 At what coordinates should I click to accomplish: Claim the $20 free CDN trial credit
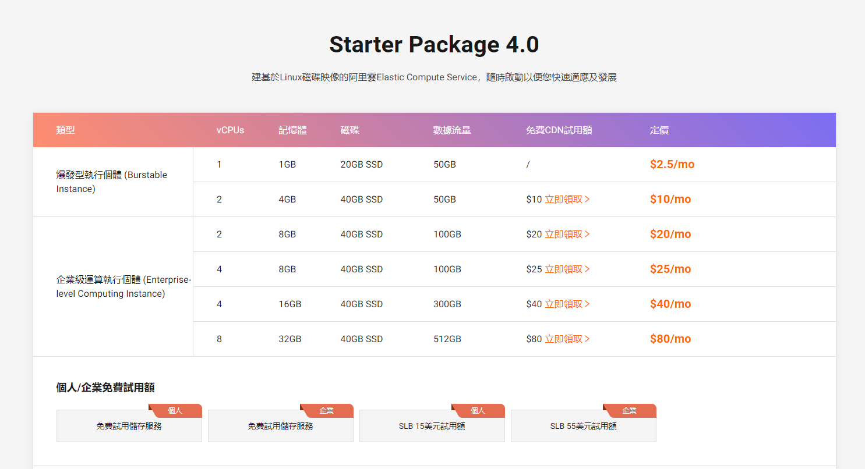[567, 234]
